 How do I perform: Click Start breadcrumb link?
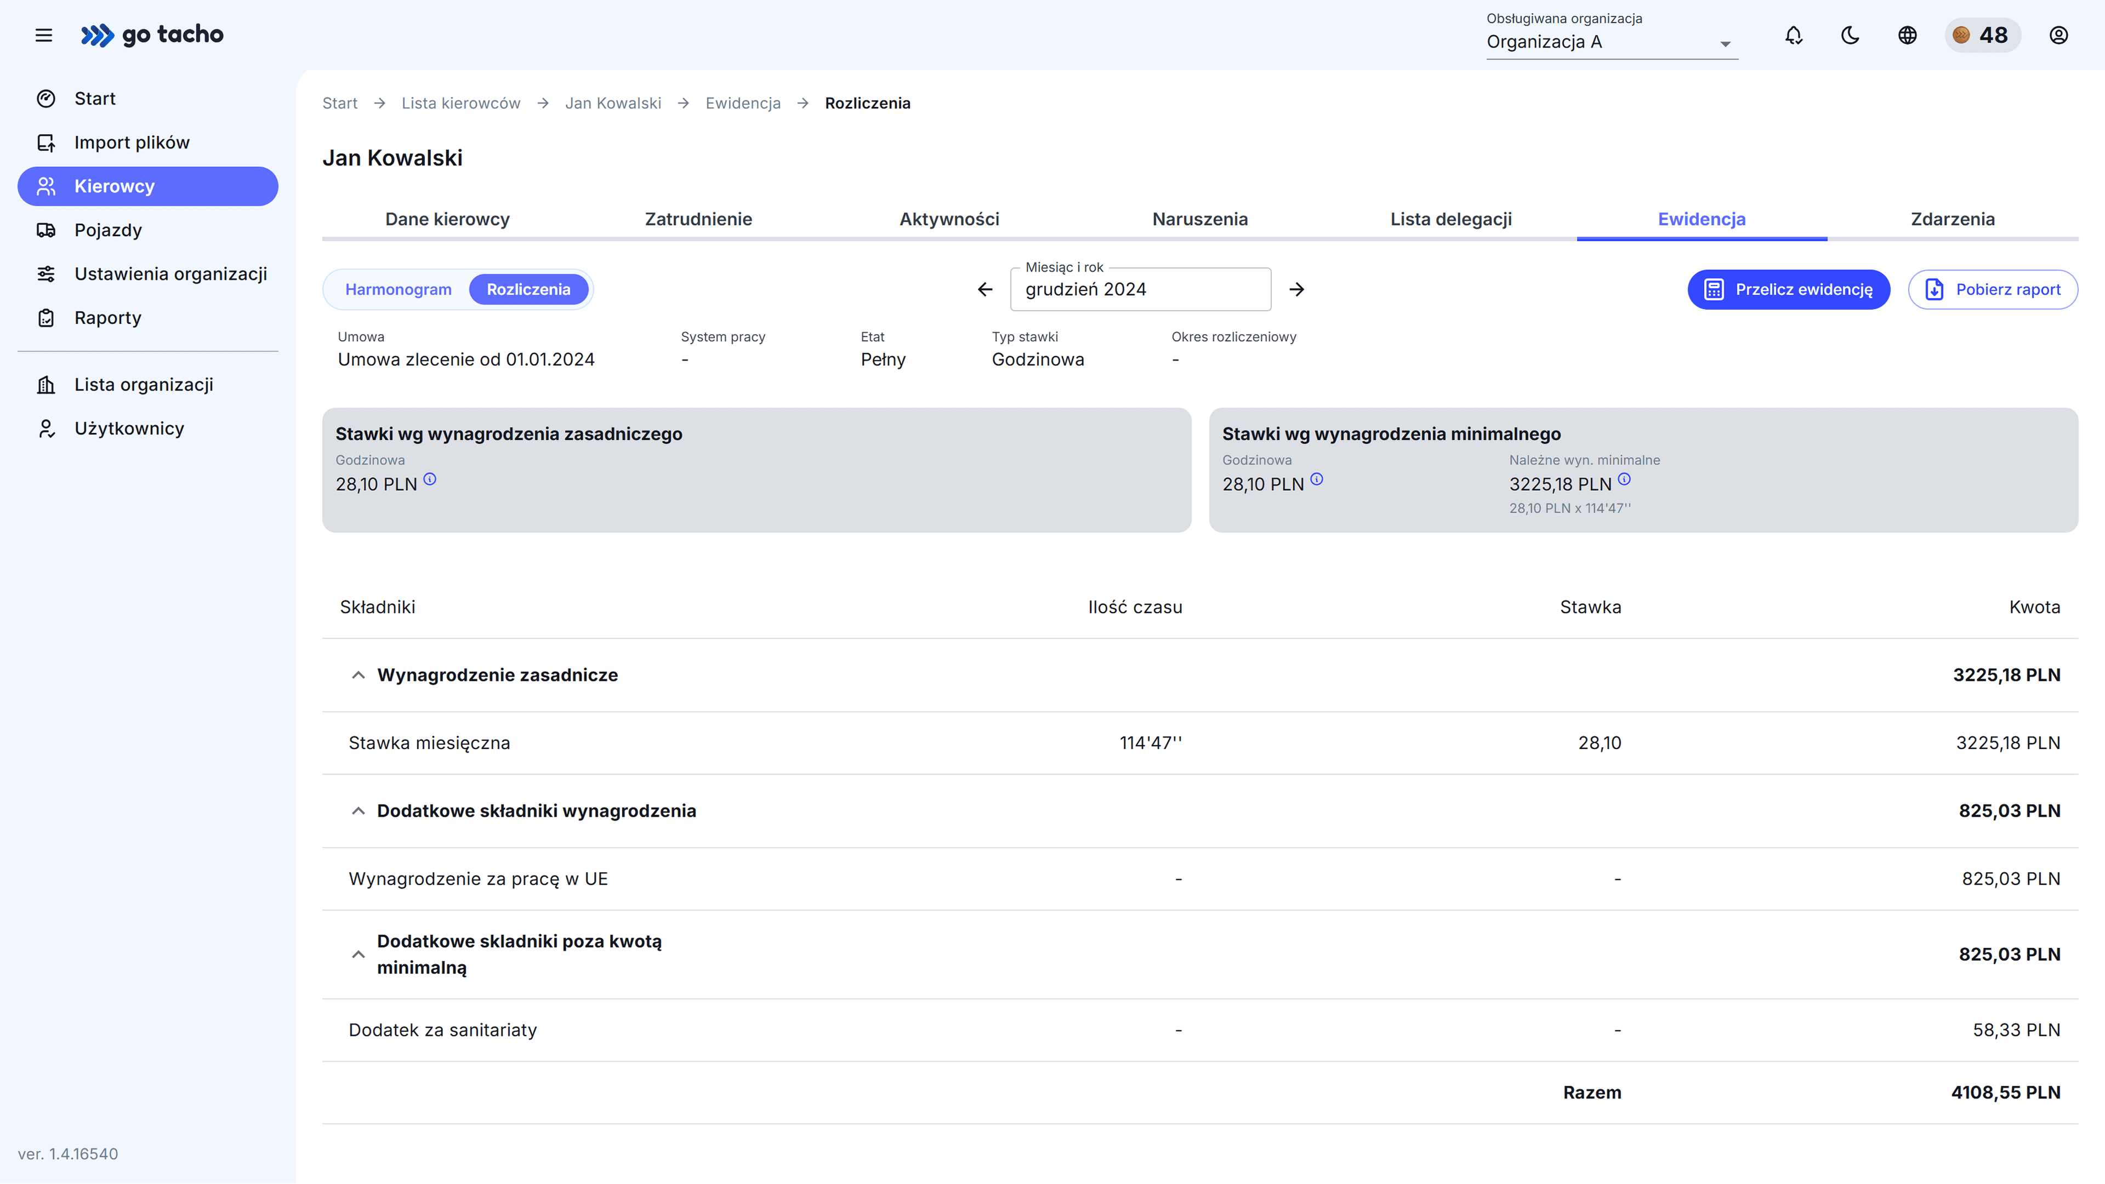pyautogui.click(x=340, y=103)
